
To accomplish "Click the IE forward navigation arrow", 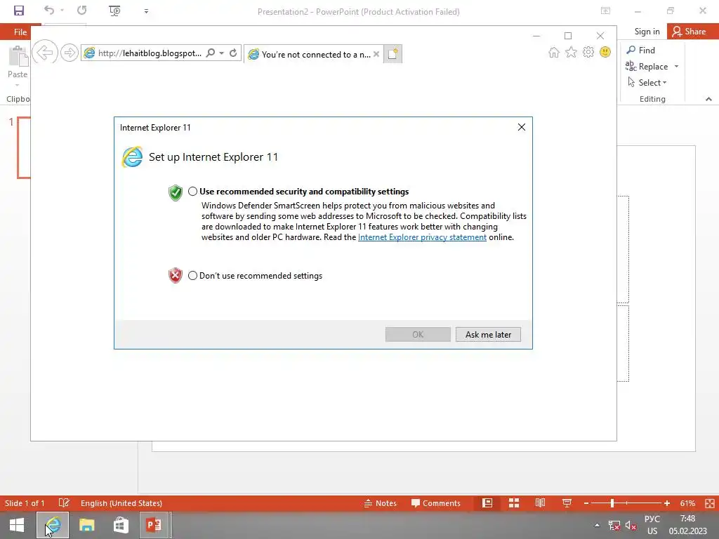I will (x=70, y=53).
